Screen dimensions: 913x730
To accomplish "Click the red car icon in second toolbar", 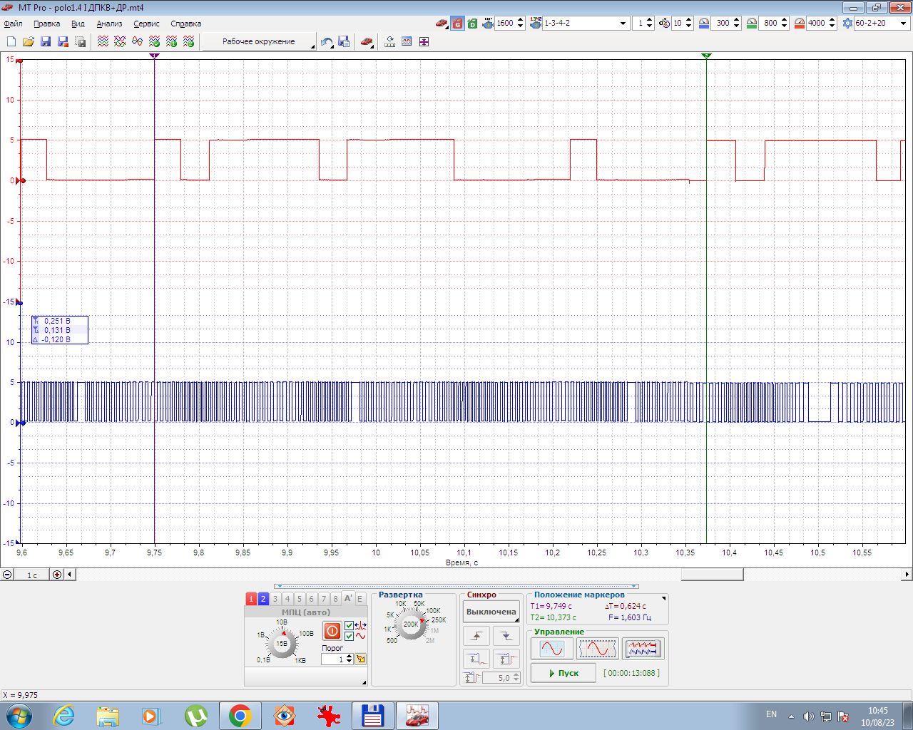I will click(x=366, y=42).
